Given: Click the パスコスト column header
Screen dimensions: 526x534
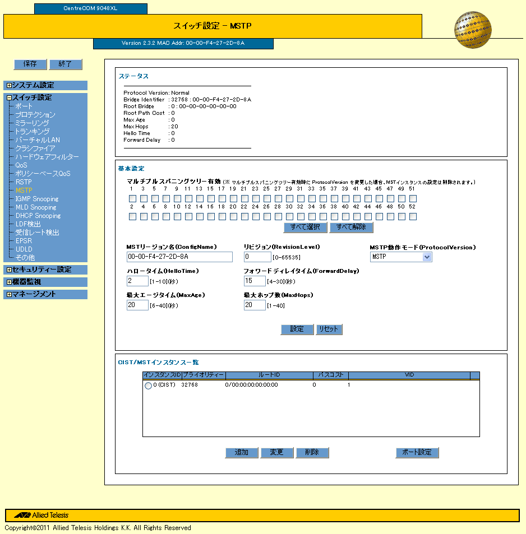Looking at the screenshot, I should click(x=331, y=375).
